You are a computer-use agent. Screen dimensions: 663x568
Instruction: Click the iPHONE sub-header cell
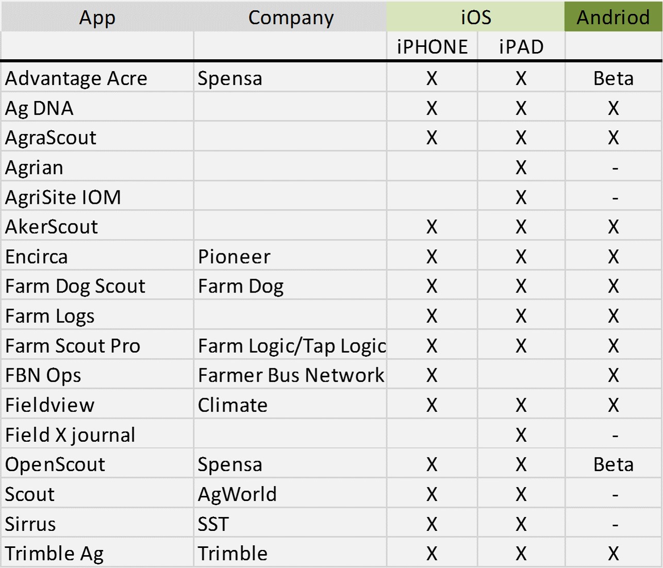pyautogui.click(x=432, y=47)
